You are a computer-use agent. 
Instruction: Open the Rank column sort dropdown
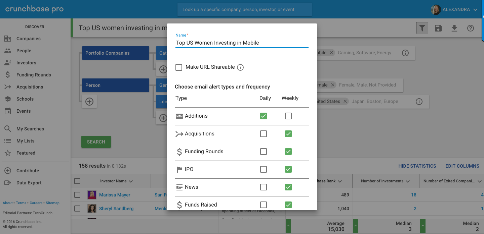tap(340, 181)
